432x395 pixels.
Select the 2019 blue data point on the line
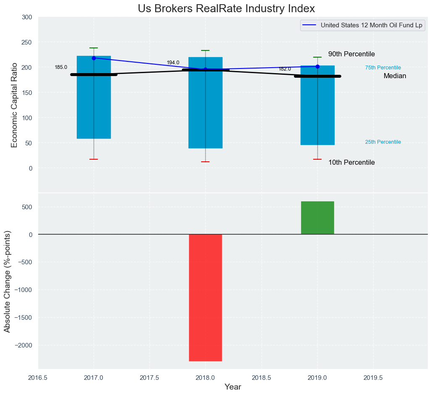pos(317,66)
